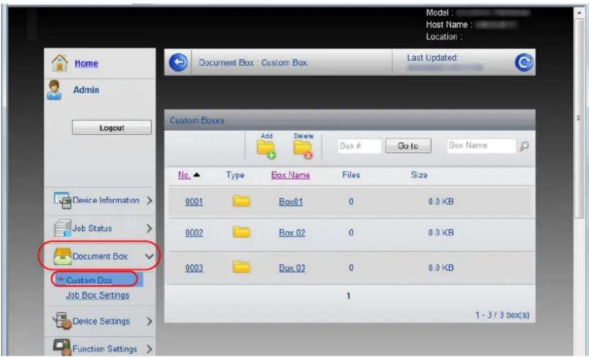Click the vertical scrollbar thumb
The width and height of the screenshot is (589, 357).
(579, 119)
